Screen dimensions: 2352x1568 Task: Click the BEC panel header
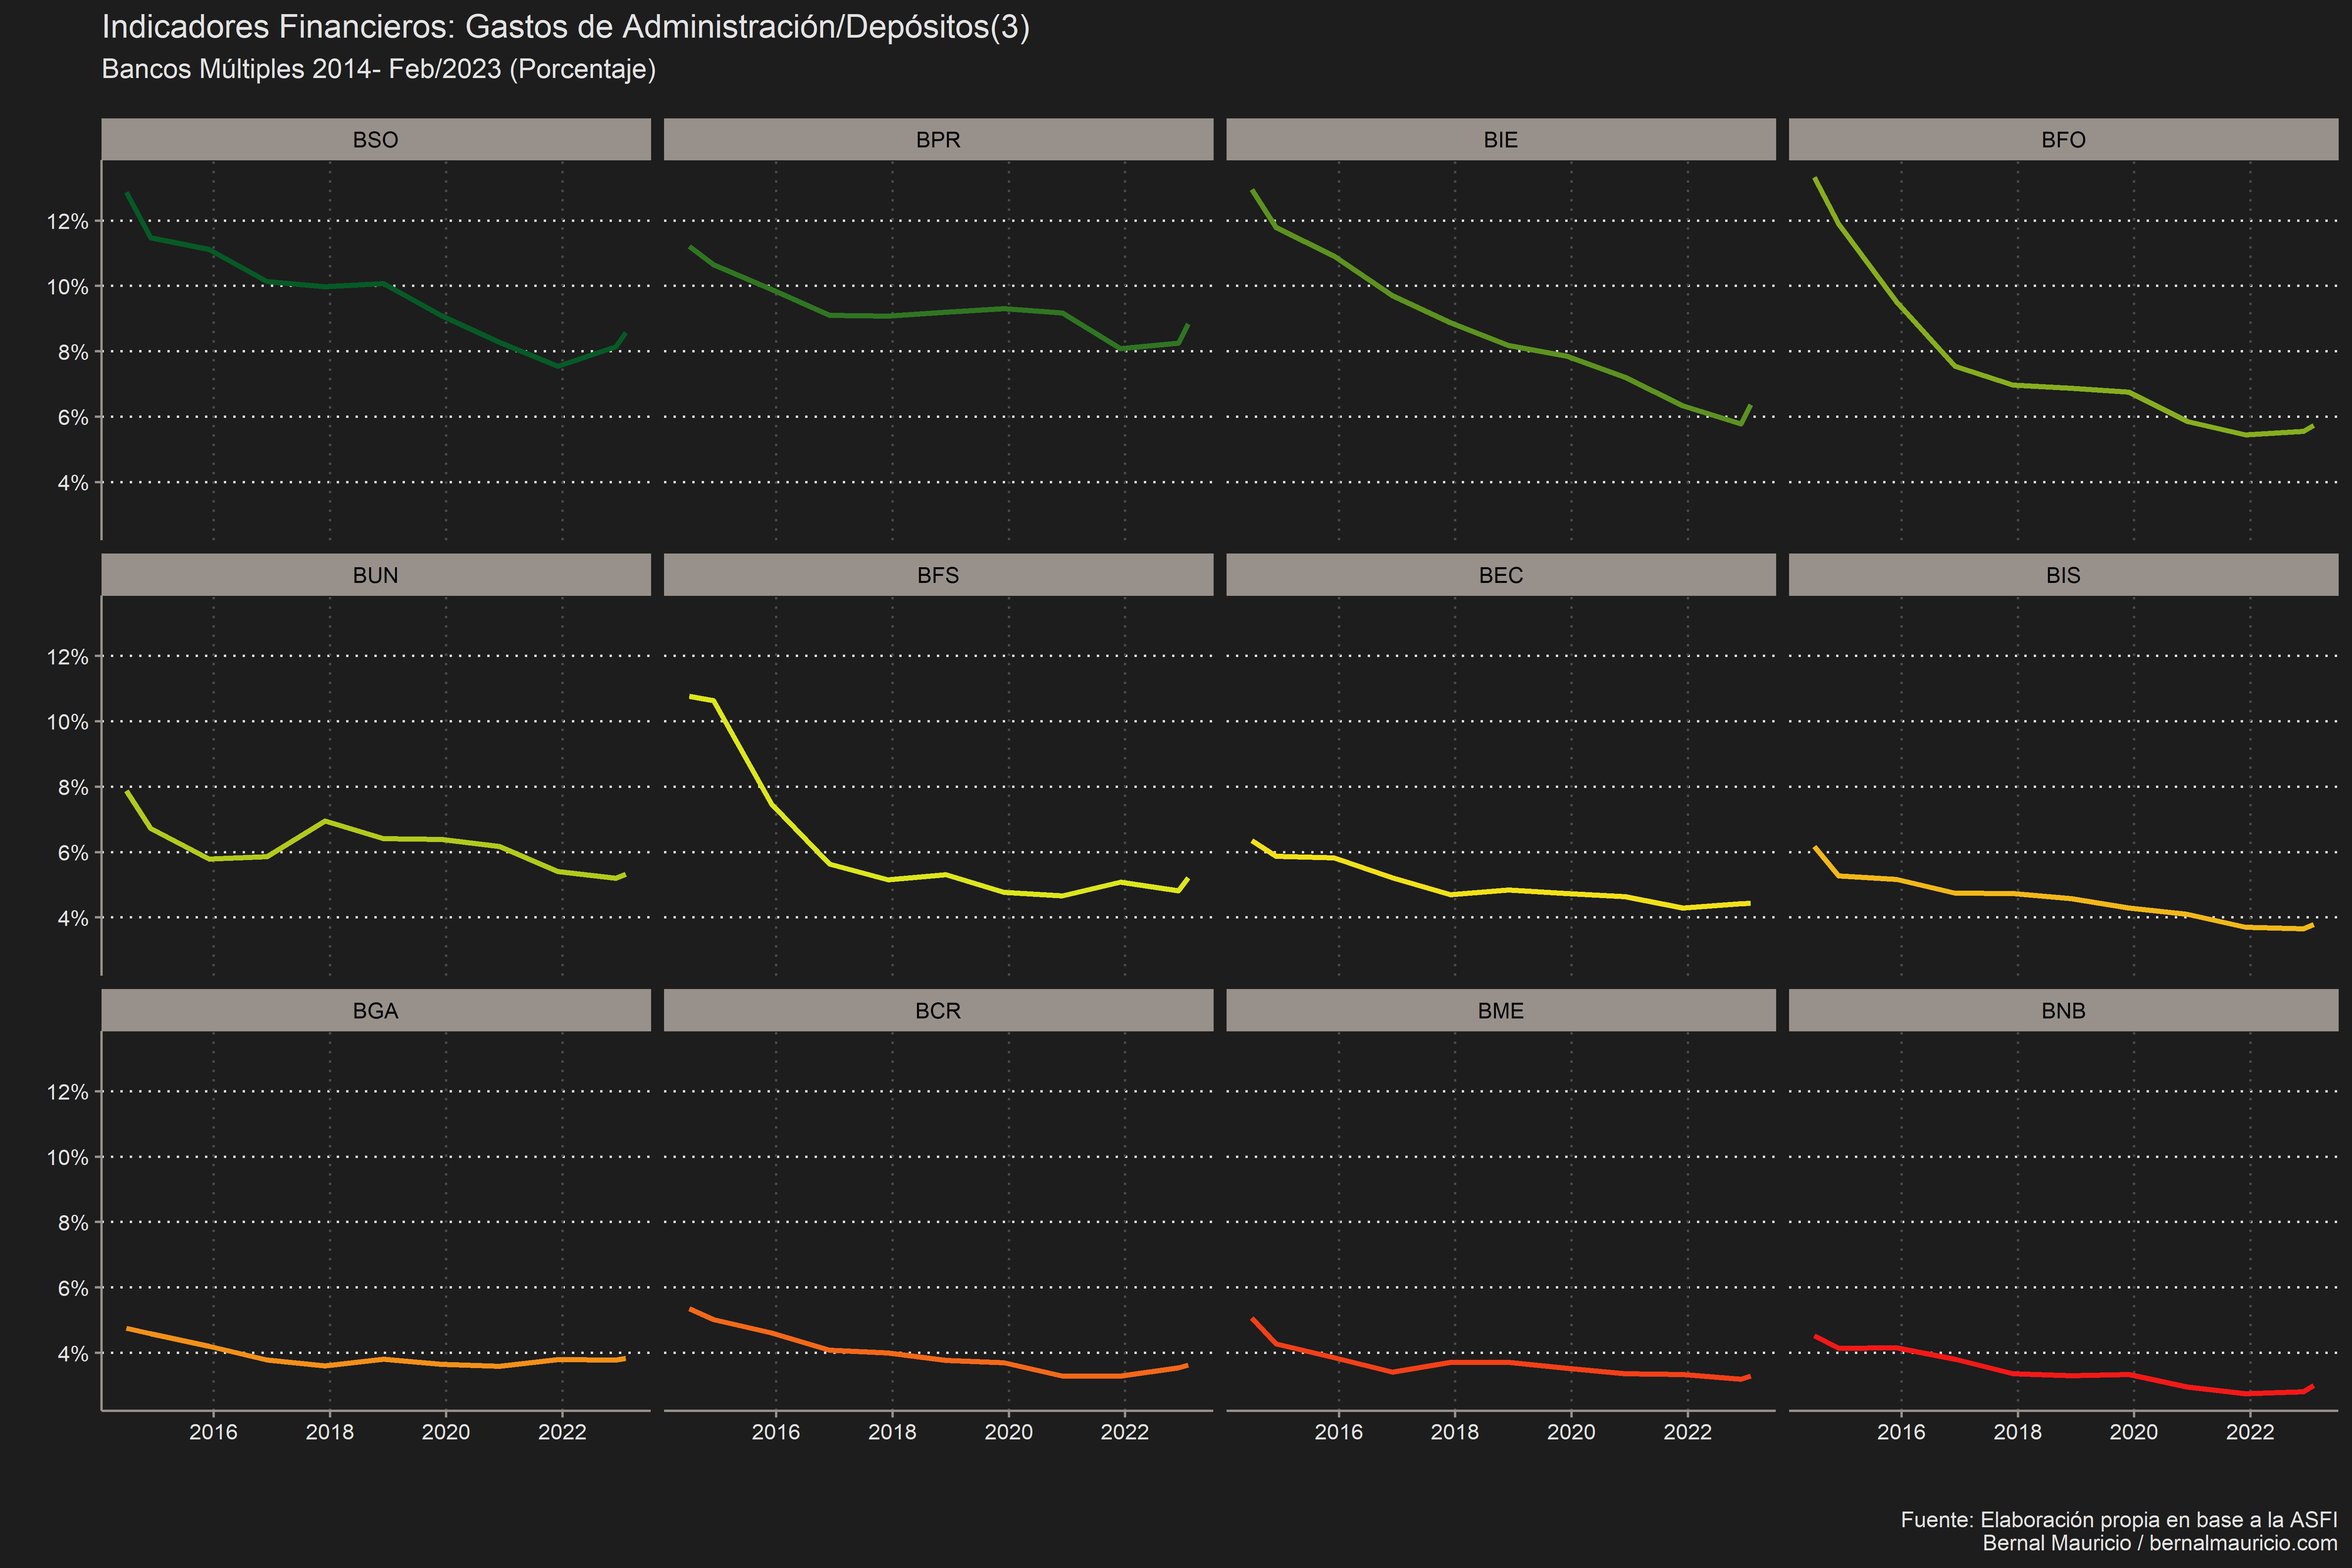tap(1501, 575)
